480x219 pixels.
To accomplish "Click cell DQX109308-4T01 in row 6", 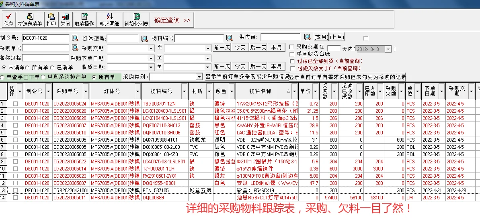I will pos(165,140).
